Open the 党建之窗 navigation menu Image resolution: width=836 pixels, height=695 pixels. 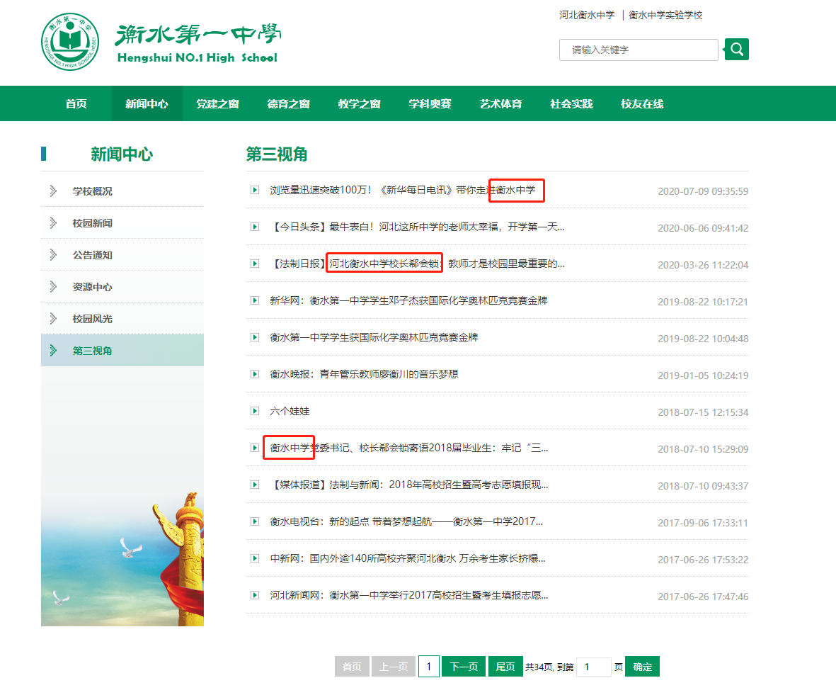(x=217, y=103)
